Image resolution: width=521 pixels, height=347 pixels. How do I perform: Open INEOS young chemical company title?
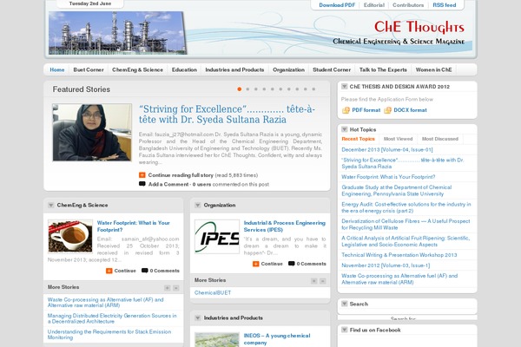tap(277, 338)
